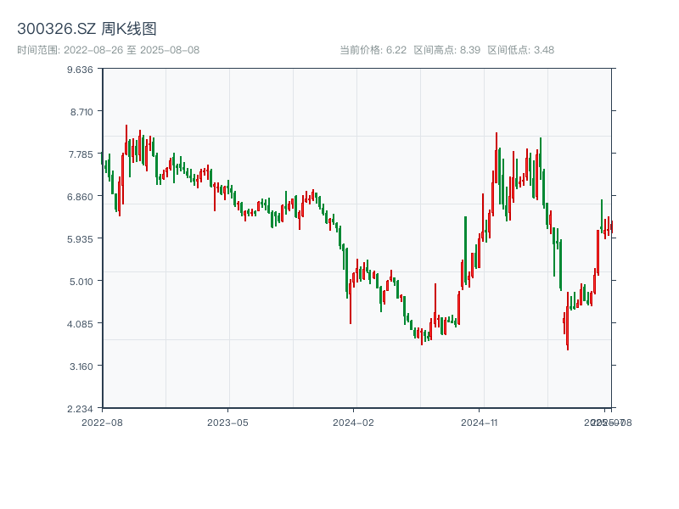Select the 时间范围 date range text
The image size is (679, 509).
108,50
